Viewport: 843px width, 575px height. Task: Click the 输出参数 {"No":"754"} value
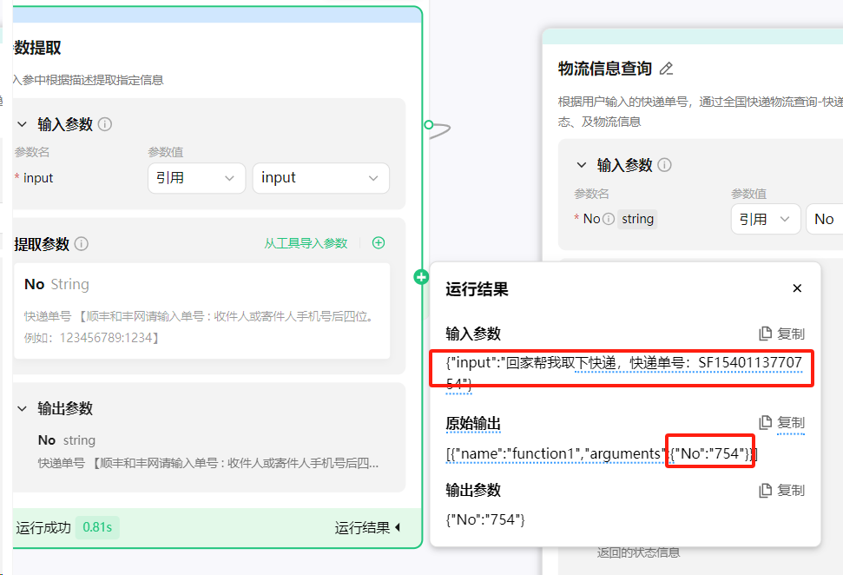tap(485, 519)
